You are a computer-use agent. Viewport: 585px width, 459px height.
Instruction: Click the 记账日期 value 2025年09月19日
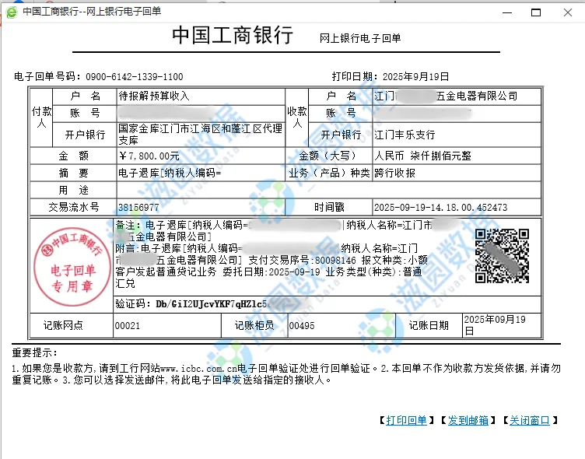[495, 325]
